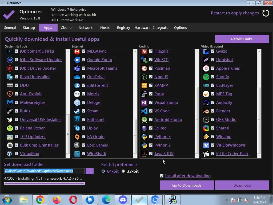273x205 pixels.
Task: Click the Refresh links button
Action: click(x=242, y=39)
